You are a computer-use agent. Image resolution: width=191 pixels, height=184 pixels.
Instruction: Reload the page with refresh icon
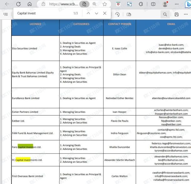pyautogui.click(x=18, y=4)
